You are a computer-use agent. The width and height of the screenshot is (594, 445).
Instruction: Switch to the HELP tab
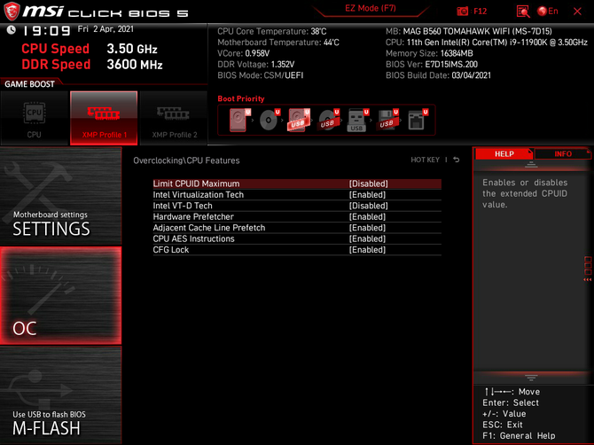[x=504, y=153]
